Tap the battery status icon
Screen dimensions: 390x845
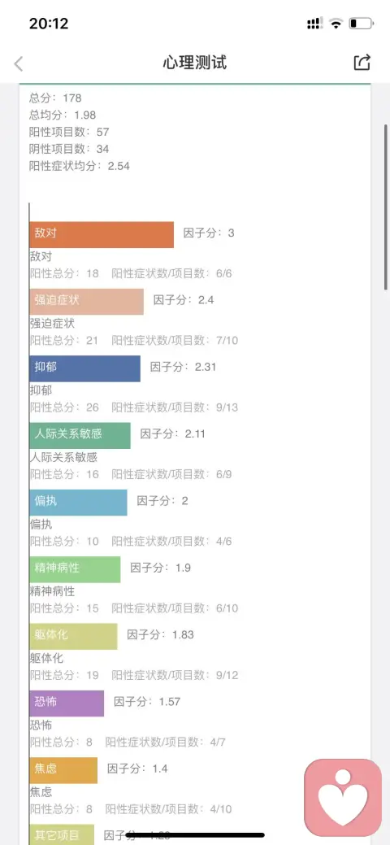coord(361,23)
